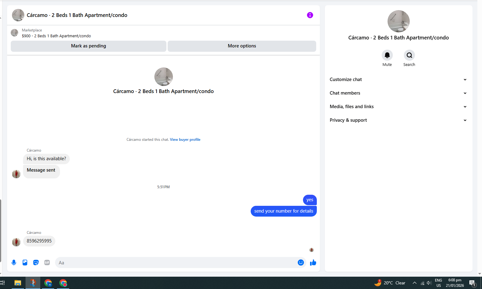Attach a photo using the image icon
Viewport: 482px width, 289px height.
25,263
